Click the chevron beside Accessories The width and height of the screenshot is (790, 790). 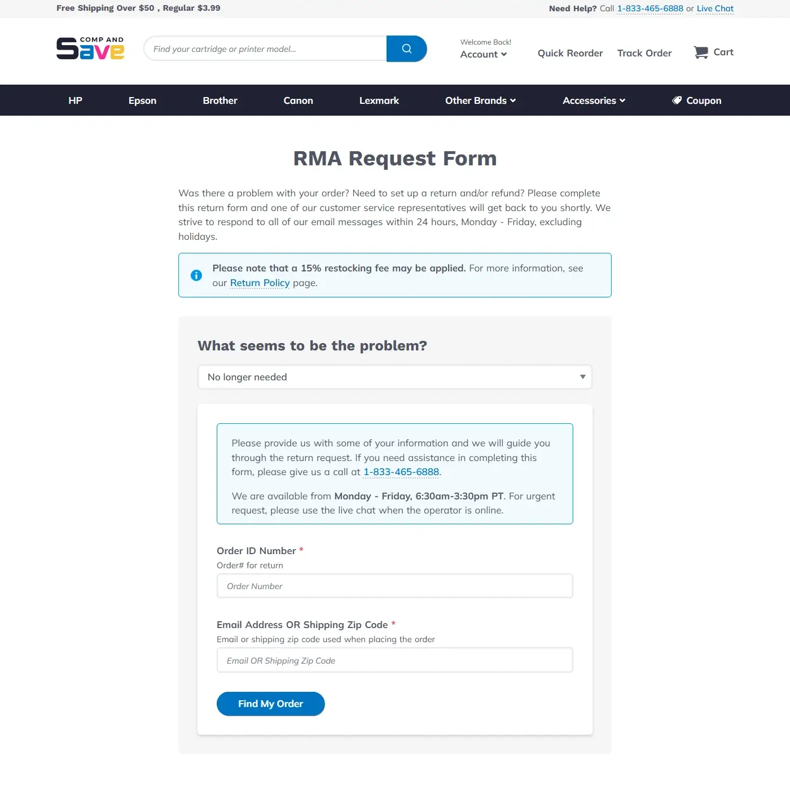[x=622, y=100]
